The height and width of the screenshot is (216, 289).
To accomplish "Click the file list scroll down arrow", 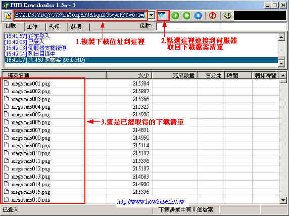I will [283, 200].
